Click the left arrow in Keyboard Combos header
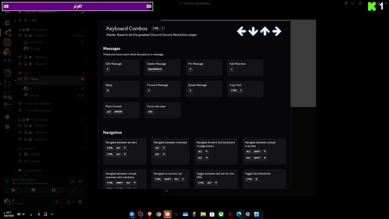The width and height of the screenshot is (389, 219). (241, 31)
